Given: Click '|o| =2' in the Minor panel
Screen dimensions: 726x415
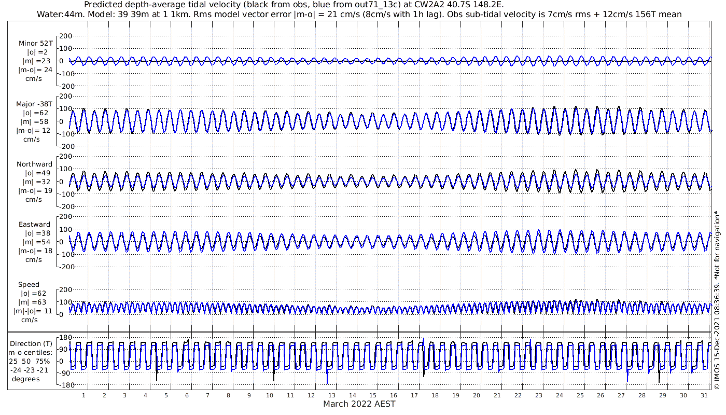Looking at the screenshot, I should coord(37,52).
